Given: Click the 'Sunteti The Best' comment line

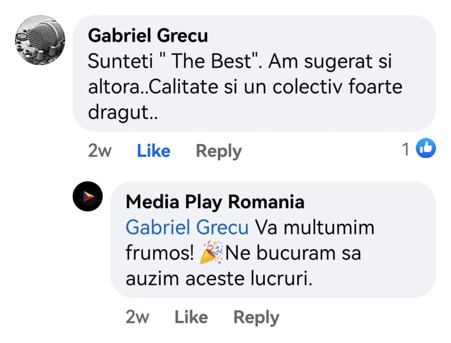Looking at the screenshot, I should [x=240, y=62].
